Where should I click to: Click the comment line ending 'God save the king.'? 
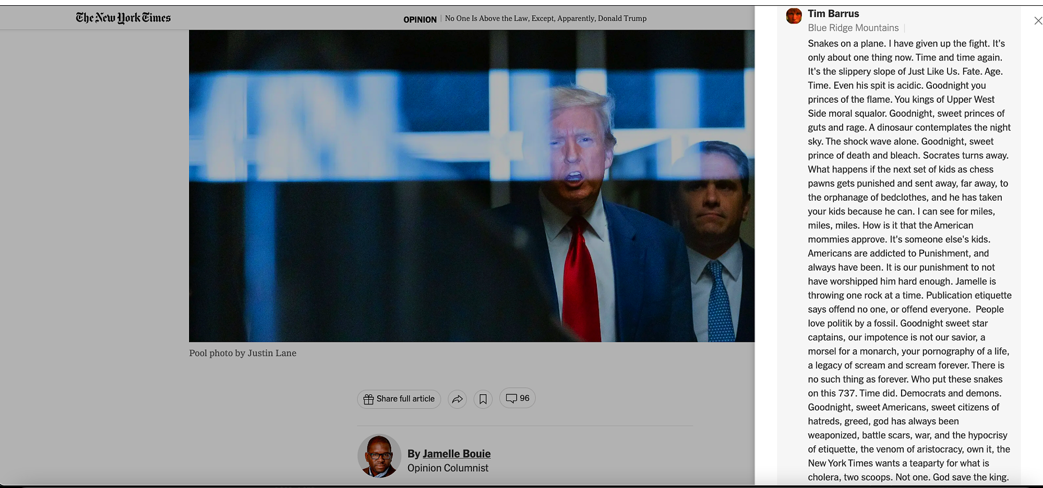pos(908,477)
